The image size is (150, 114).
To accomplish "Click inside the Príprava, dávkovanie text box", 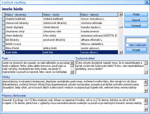I will [x=73, y=104].
